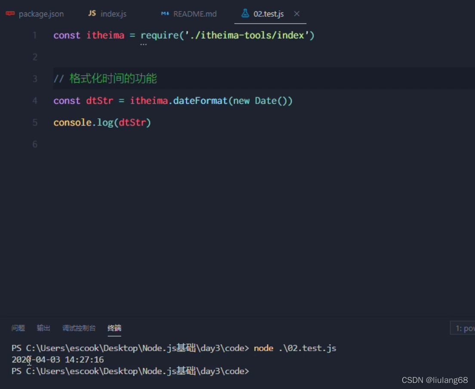The image size is (475, 389).
Task: Click the quick-fix dots under 'require'
Action: pyautogui.click(x=143, y=44)
